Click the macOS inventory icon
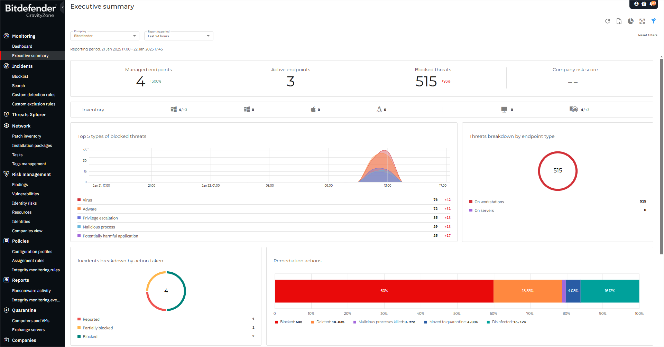664x347 pixels. (313, 109)
